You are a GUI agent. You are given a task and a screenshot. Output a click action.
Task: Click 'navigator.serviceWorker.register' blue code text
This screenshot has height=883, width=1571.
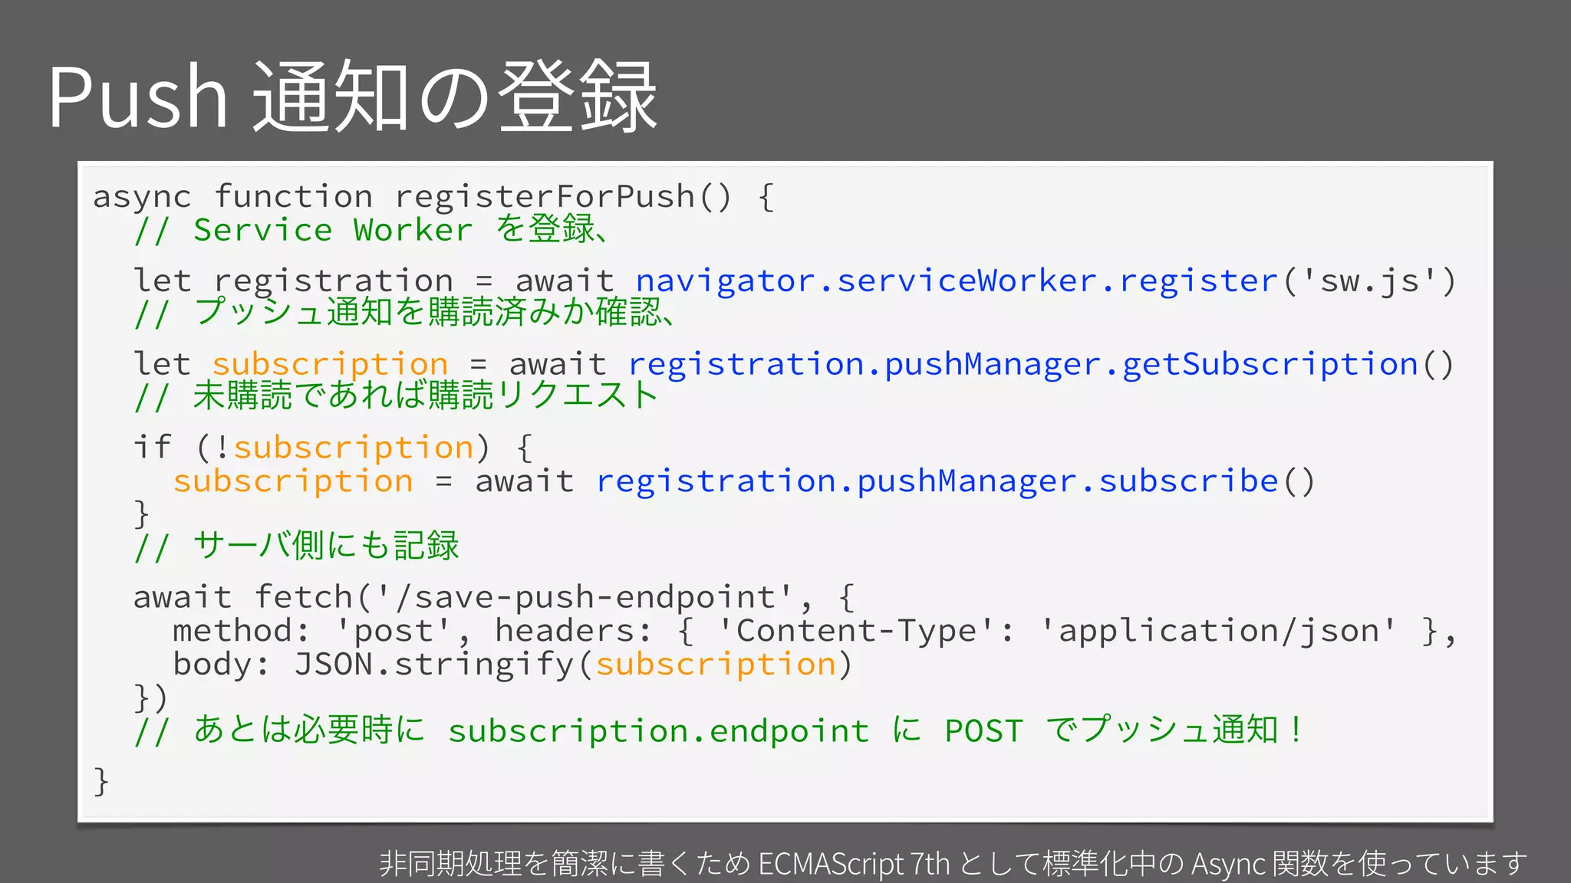pyautogui.click(x=956, y=281)
